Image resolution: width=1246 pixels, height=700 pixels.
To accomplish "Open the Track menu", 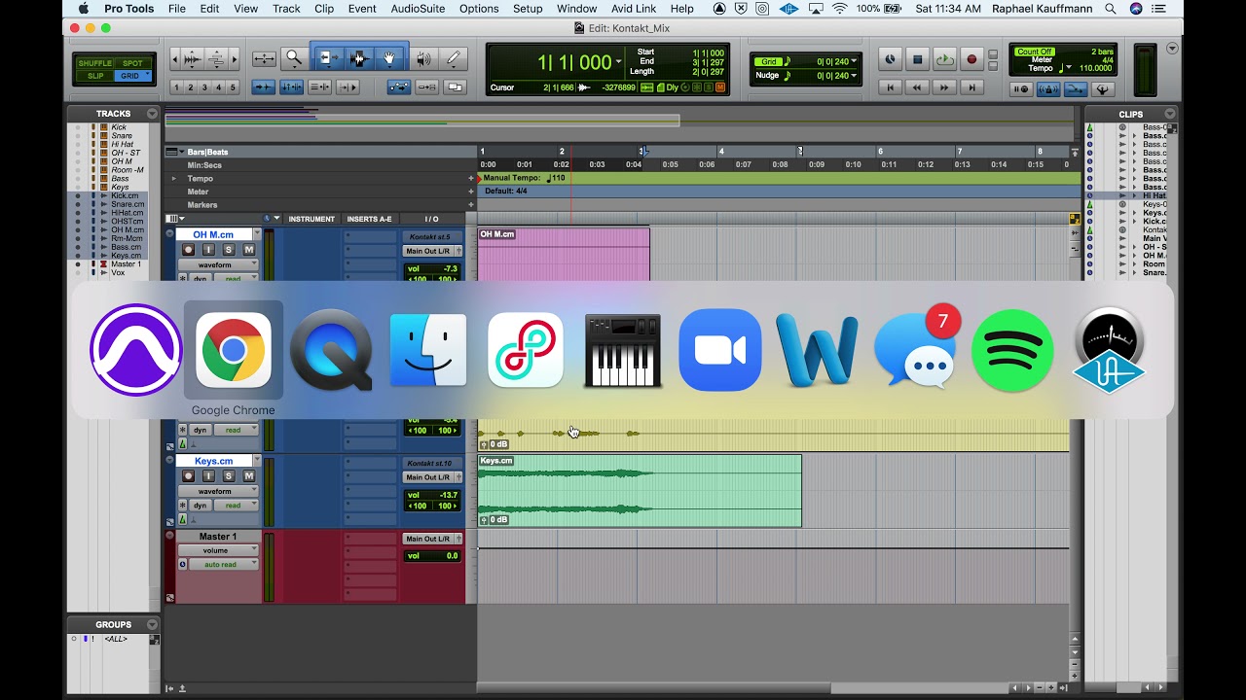I will [286, 9].
